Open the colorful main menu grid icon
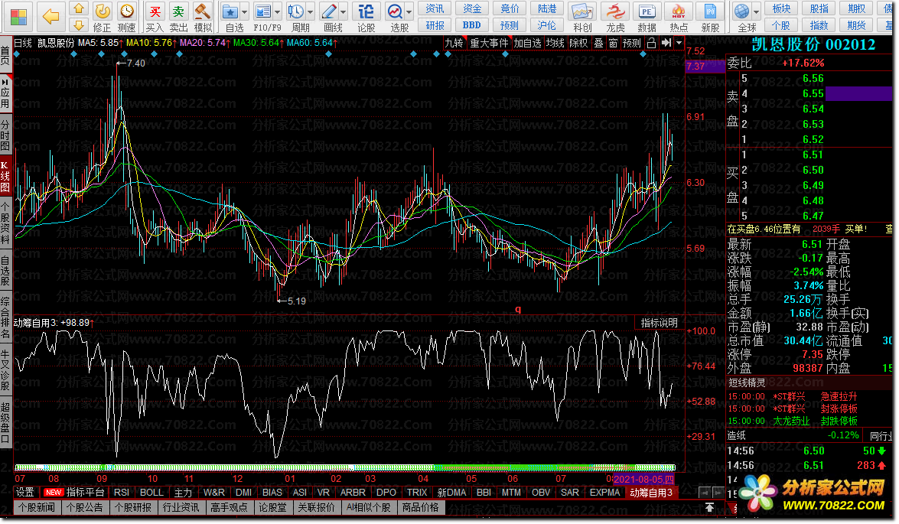The image size is (899, 524). (x=18, y=17)
